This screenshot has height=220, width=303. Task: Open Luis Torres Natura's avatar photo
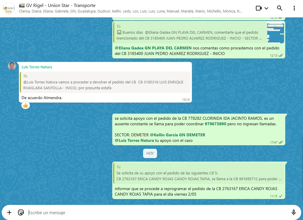12,66
